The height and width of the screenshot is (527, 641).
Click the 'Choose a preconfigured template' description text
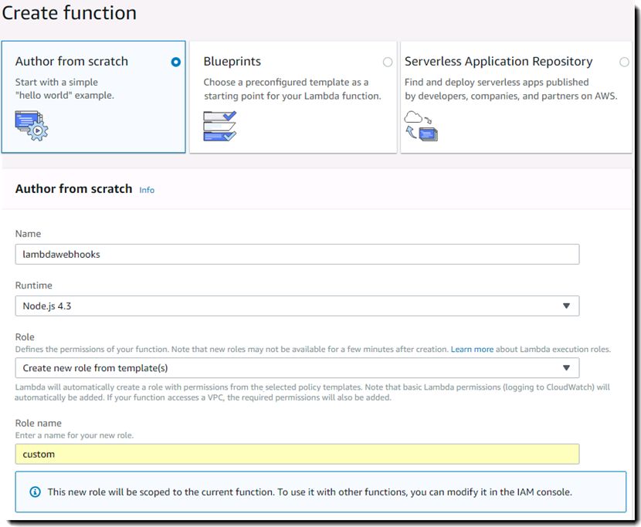pyautogui.click(x=292, y=89)
